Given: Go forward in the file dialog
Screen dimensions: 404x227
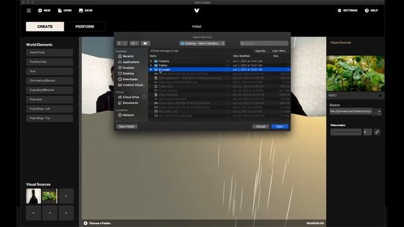Looking at the screenshot, I should 125,44.
